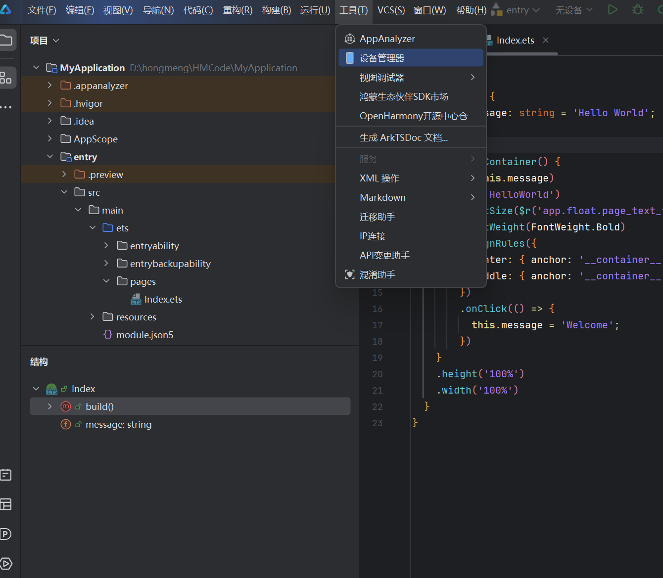Click the Run triangle button in toolbar
This screenshot has height=578, width=663.
click(613, 10)
